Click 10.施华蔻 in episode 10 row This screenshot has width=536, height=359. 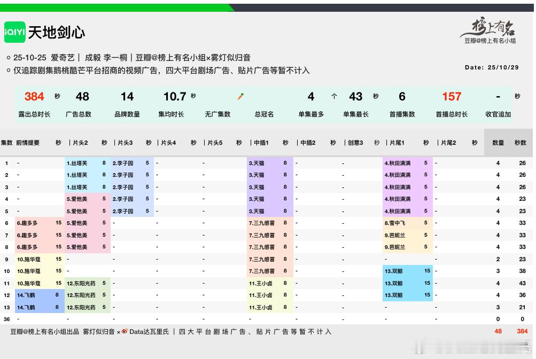pos(29,271)
